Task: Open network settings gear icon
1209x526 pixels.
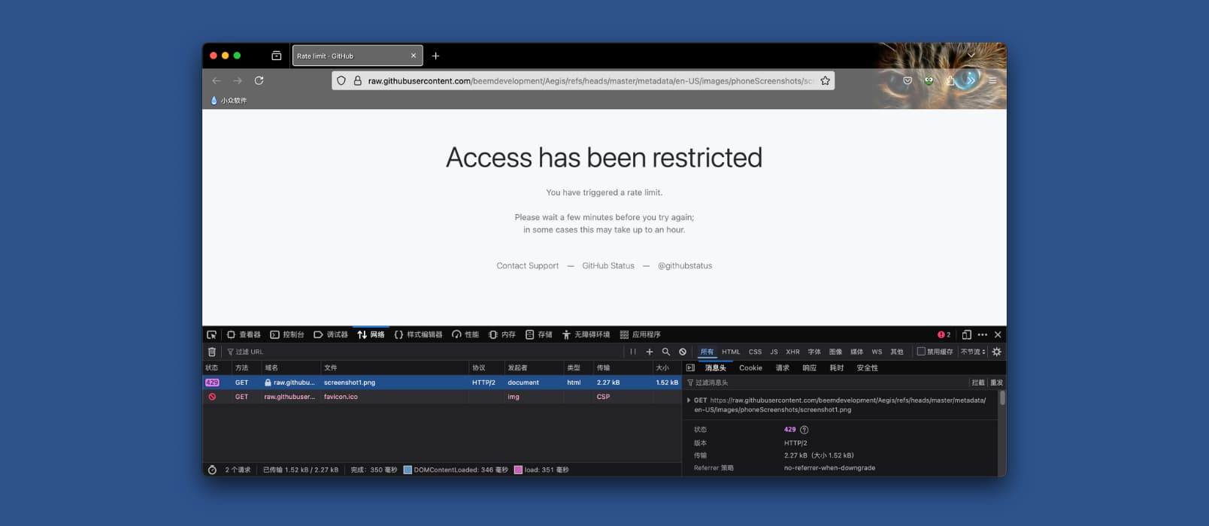Action: (x=997, y=352)
